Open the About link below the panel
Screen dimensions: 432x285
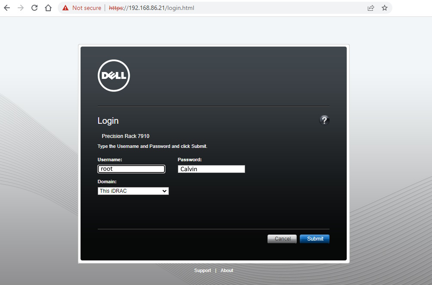tap(227, 270)
